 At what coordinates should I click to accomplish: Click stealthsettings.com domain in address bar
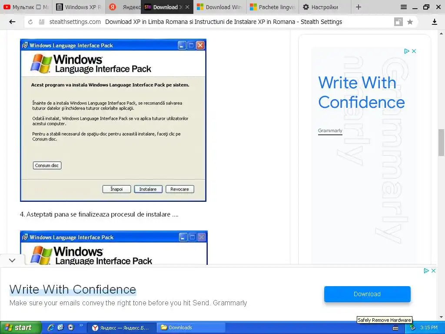tap(75, 22)
